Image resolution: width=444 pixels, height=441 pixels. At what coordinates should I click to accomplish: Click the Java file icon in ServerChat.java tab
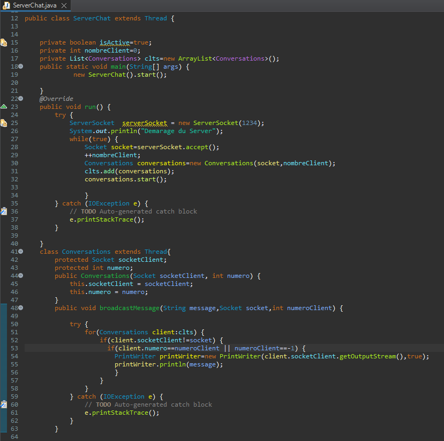(6, 5)
